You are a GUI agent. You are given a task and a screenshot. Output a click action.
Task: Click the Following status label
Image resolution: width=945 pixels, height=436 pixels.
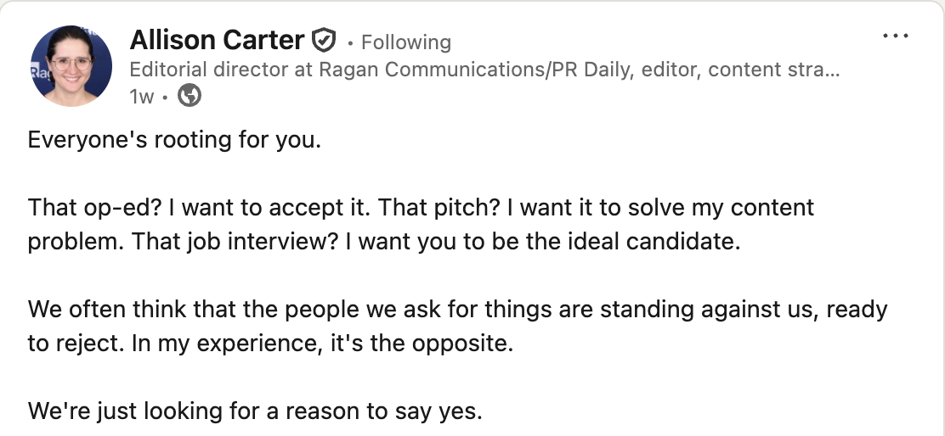coord(405,42)
